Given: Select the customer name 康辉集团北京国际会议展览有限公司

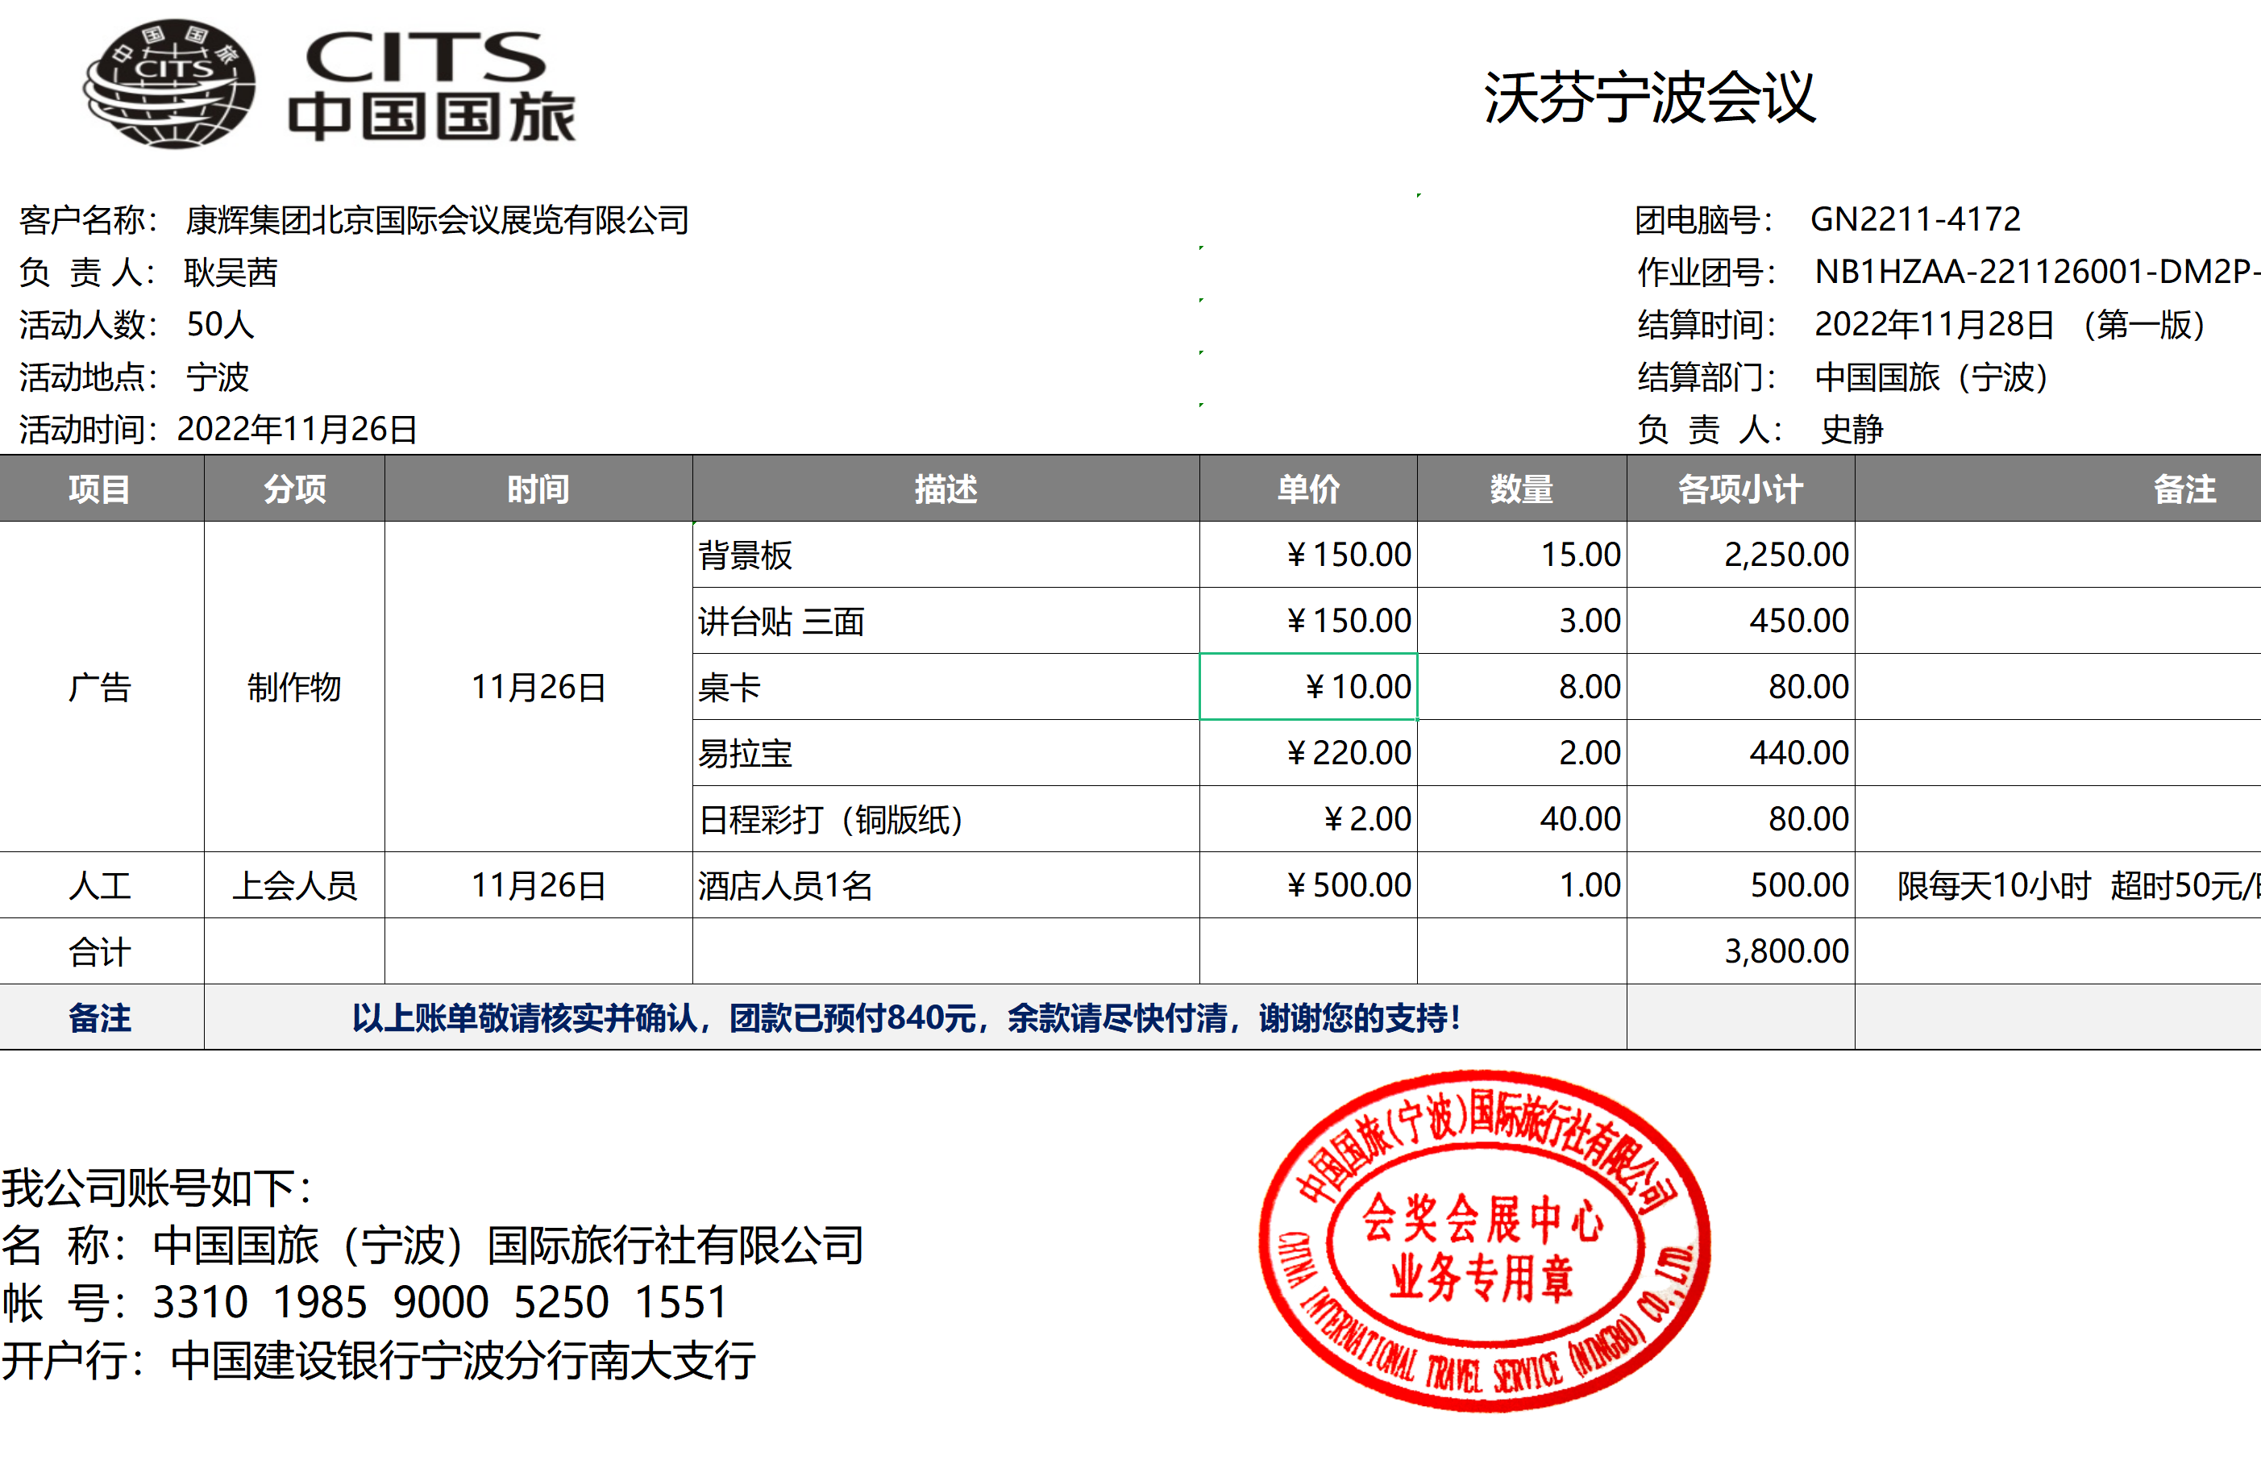Looking at the screenshot, I should [x=437, y=220].
